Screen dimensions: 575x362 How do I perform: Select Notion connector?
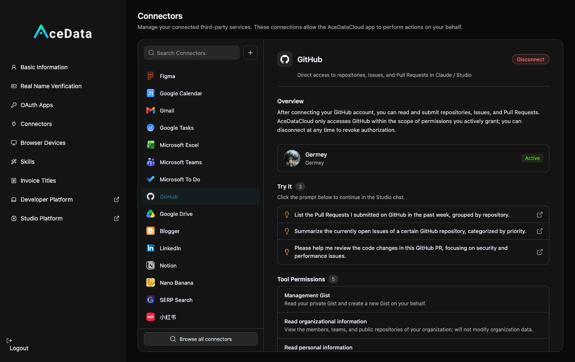click(x=200, y=265)
